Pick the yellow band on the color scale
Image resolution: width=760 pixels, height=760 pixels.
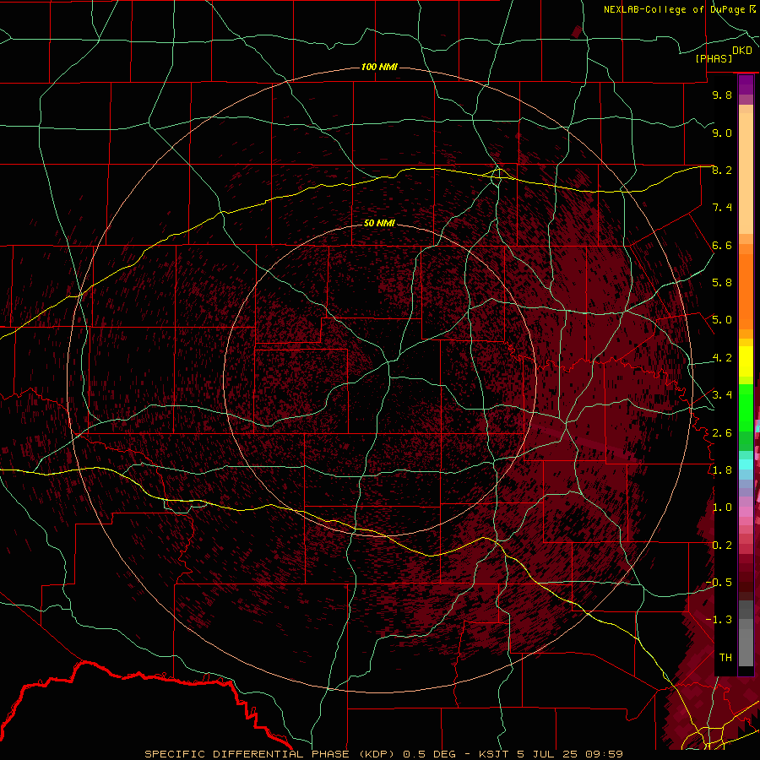[x=746, y=361]
